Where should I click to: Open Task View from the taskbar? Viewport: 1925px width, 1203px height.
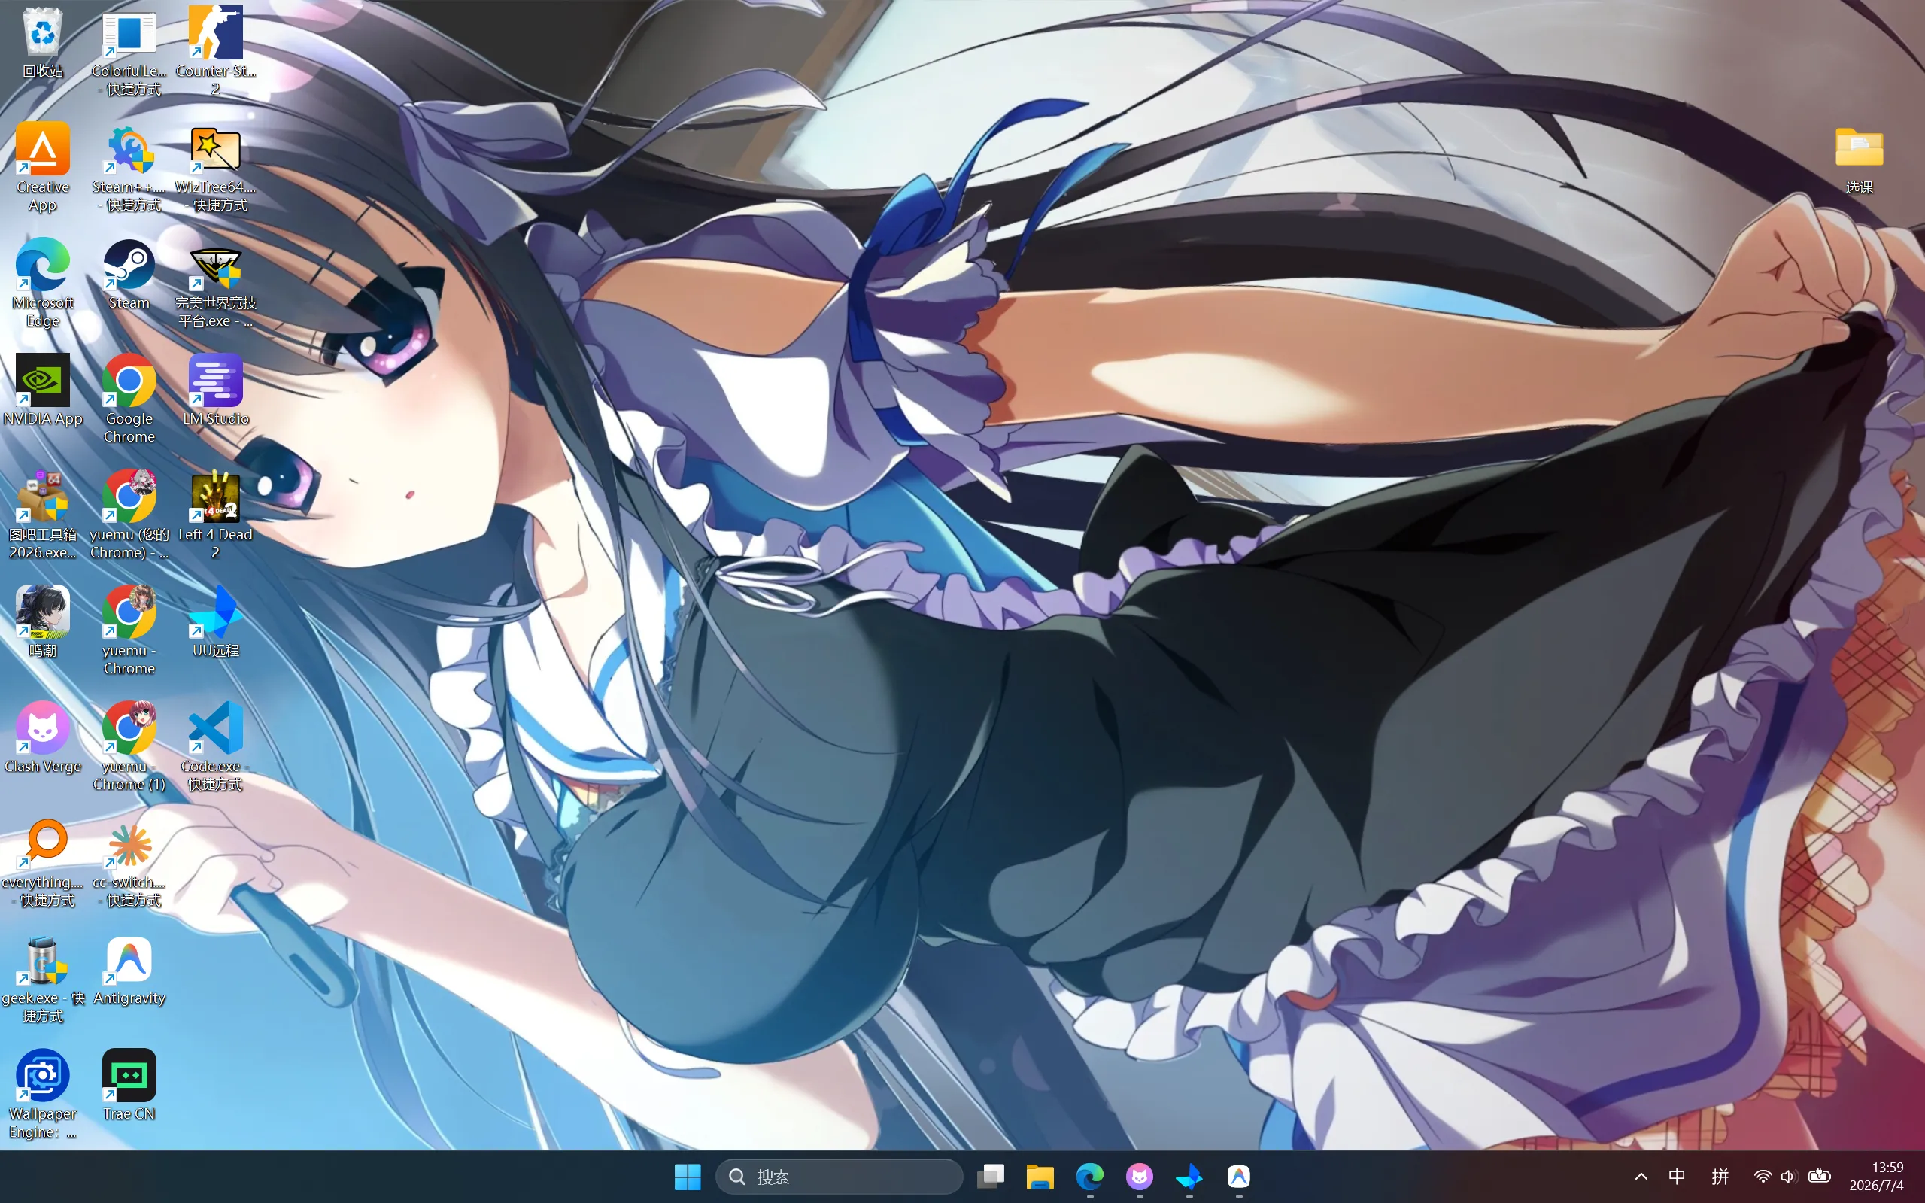point(991,1177)
